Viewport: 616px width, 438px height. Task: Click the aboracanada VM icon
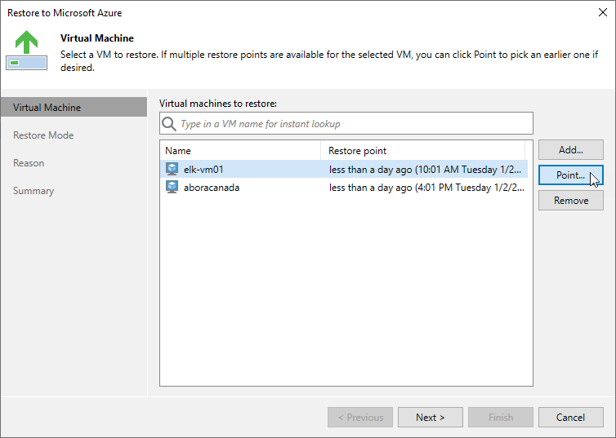click(172, 187)
